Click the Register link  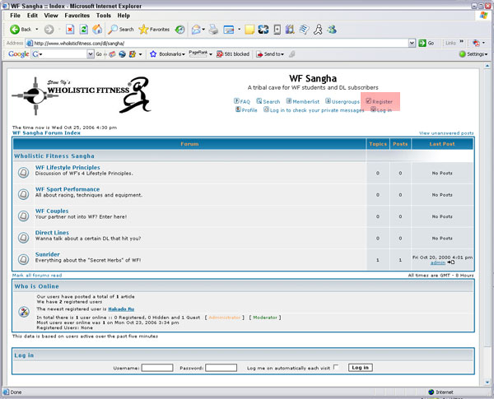coord(381,101)
